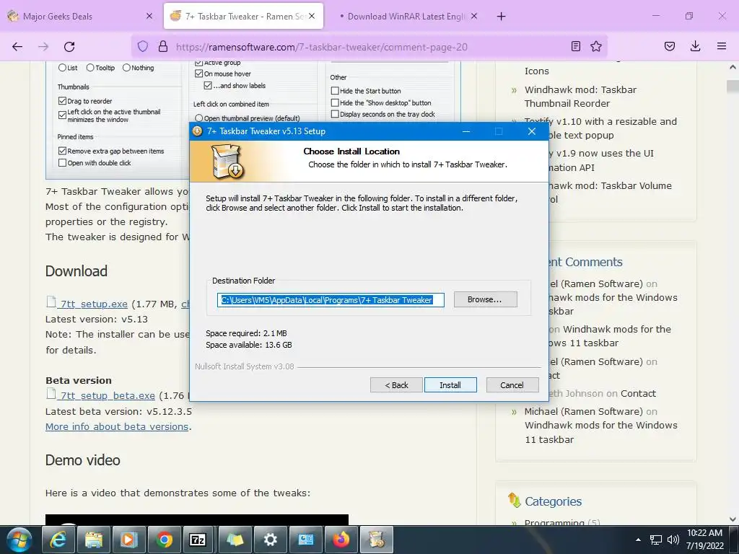Toggle On mouse hover checkbox

pyautogui.click(x=199, y=74)
